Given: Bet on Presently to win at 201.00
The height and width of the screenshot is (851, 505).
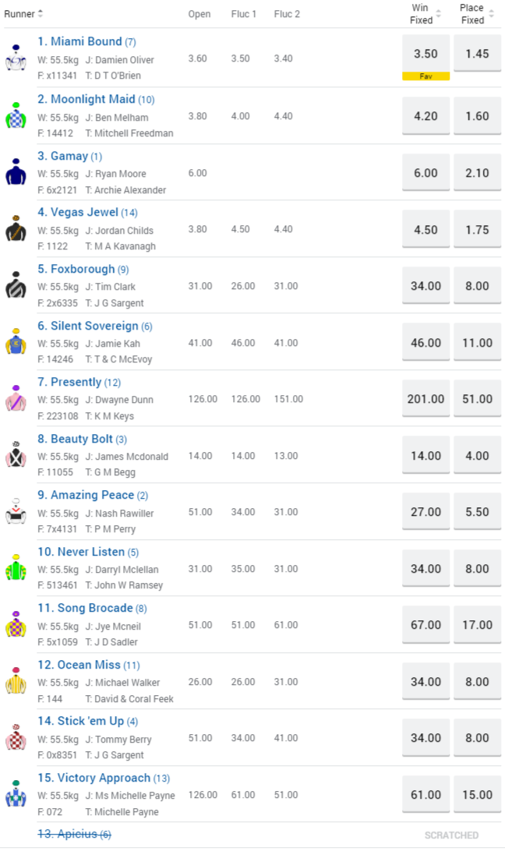Looking at the screenshot, I should (x=426, y=399).
